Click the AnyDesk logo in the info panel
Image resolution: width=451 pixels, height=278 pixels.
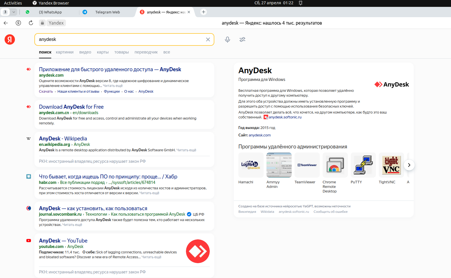click(392, 84)
